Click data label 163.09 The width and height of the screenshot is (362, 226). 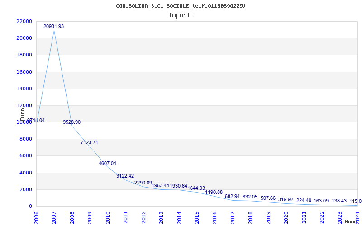[x=321, y=201]
